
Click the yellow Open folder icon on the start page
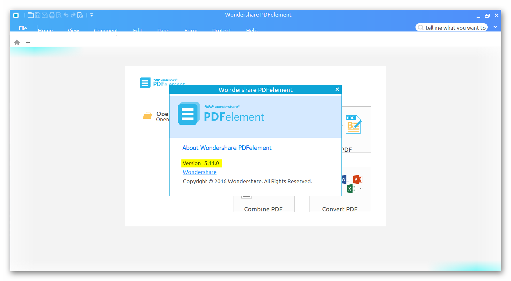coord(147,115)
